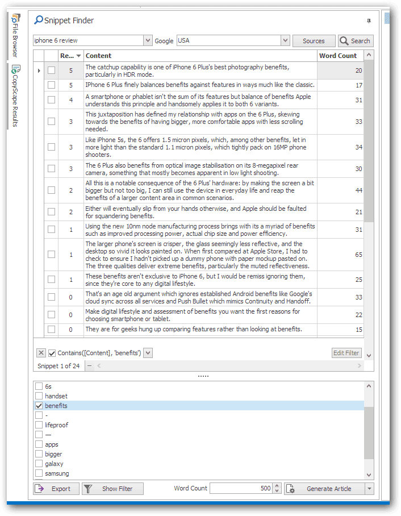This screenshot has width=401, height=516.
Task: Click the Word Count value field showing 500
Action: (x=241, y=488)
